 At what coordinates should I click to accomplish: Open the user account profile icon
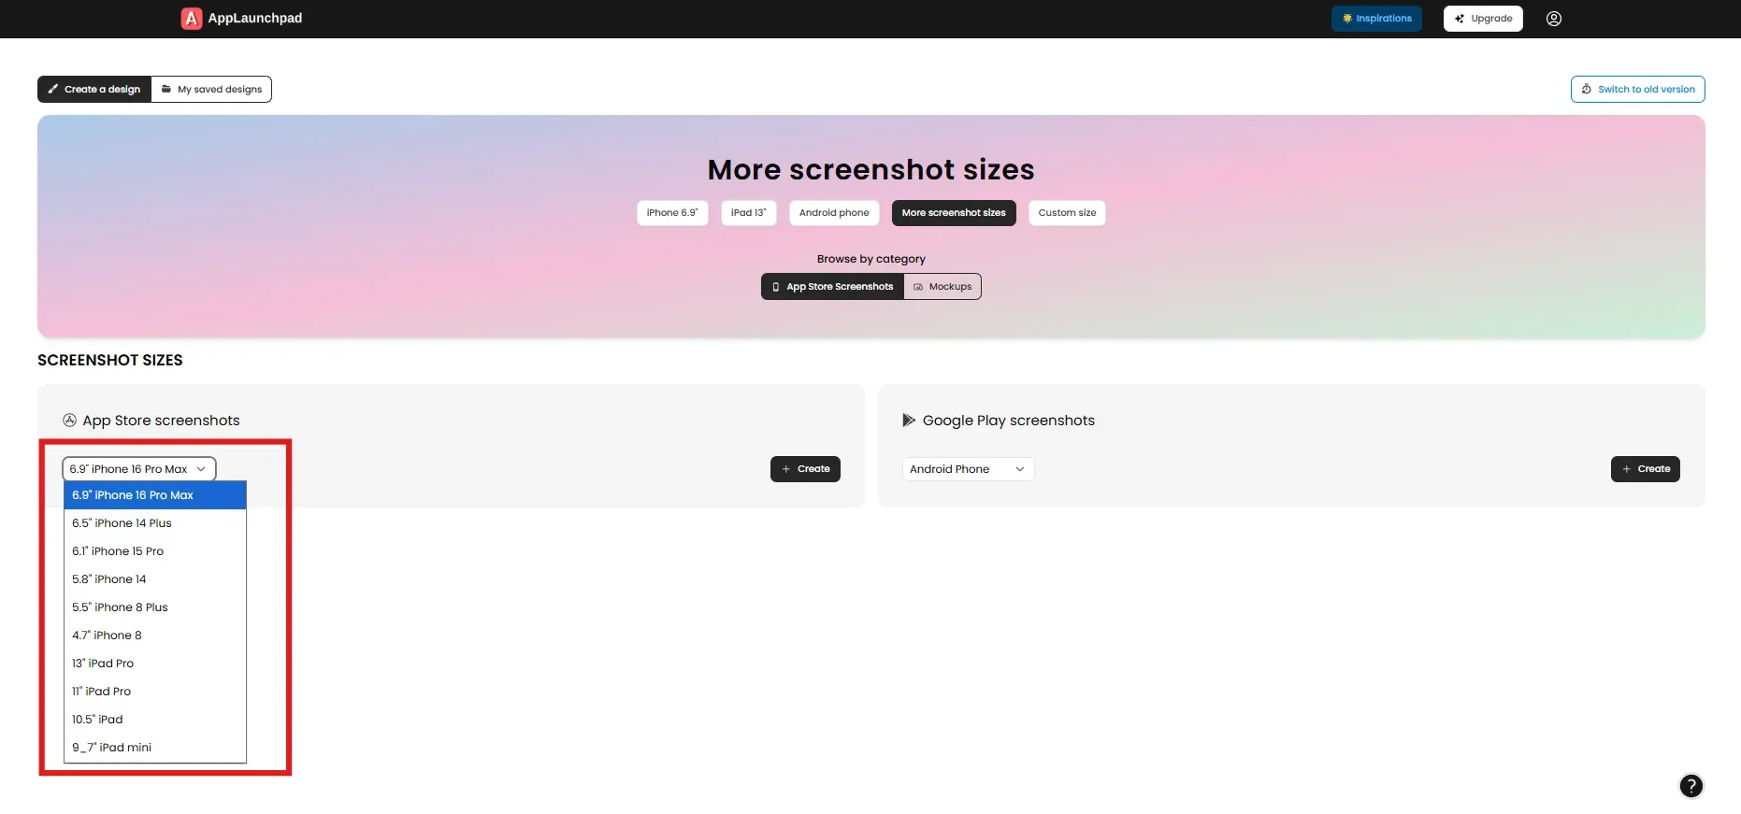[1554, 19]
